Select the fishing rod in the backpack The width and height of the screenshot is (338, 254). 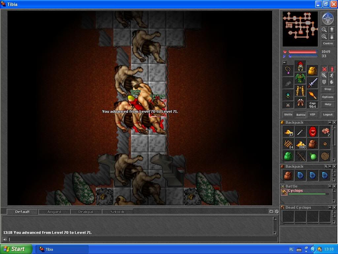[300, 156]
